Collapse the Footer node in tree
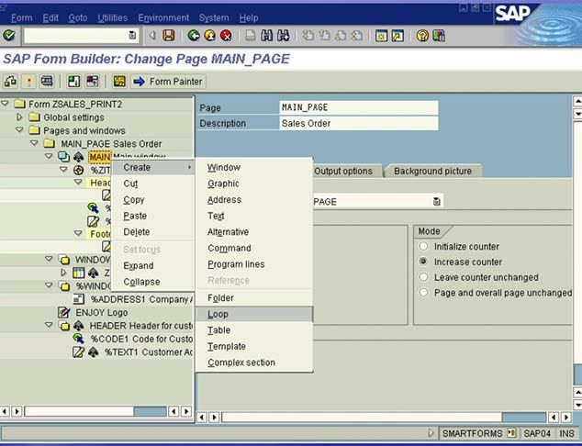582x446 pixels. click(x=78, y=233)
